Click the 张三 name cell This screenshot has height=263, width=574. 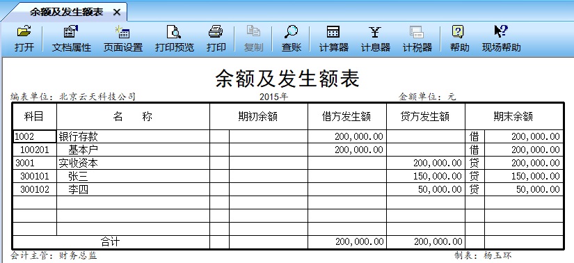pyautogui.click(x=134, y=176)
